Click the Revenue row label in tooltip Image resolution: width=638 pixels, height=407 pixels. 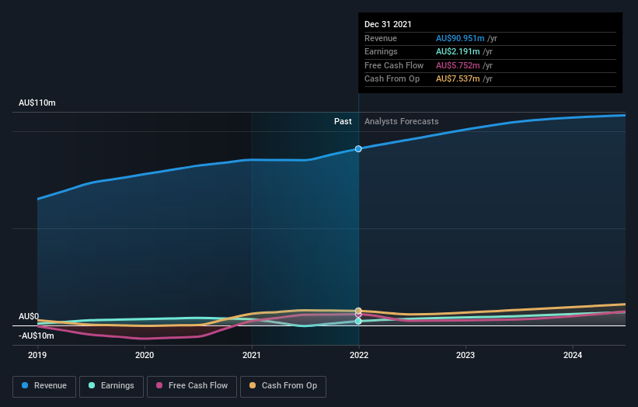pyautogui.click(x=381, y=38)
